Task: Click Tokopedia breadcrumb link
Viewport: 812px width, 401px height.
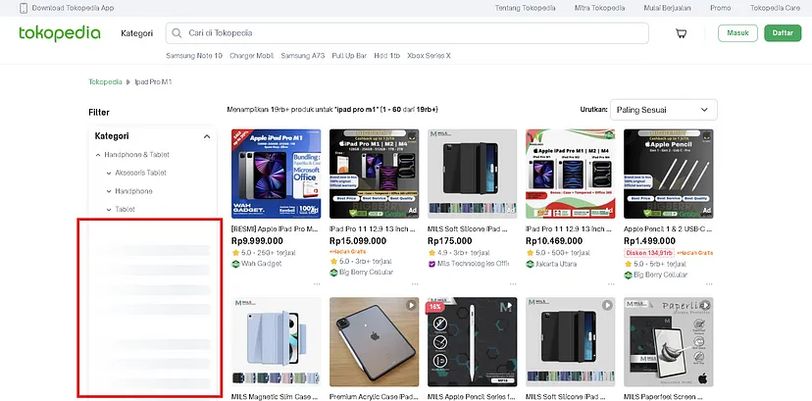Action: [x=105, y=81]
